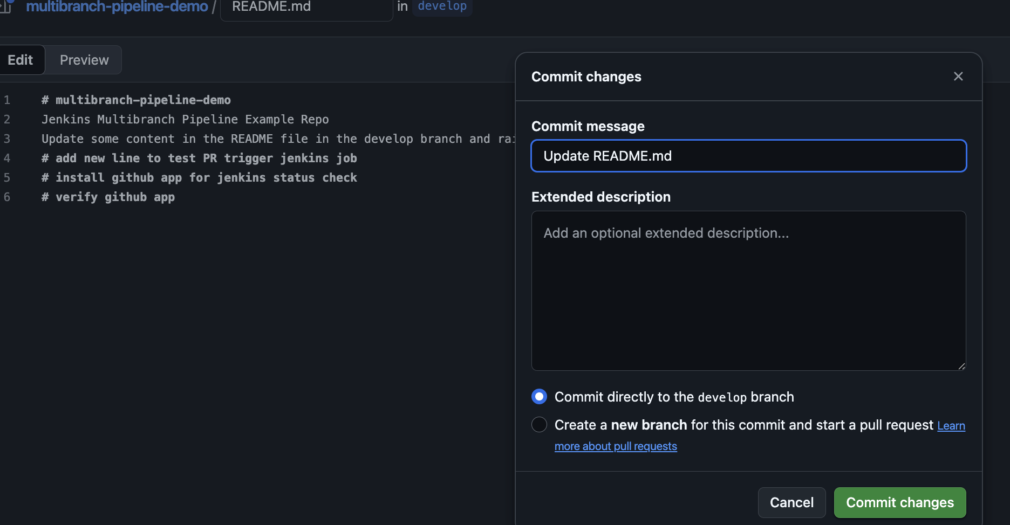Image resolution: width=1010 pixels, height=525 pixels.
Task: Click the line starting 'Update some content'
Action: click(x=278, y=139)
